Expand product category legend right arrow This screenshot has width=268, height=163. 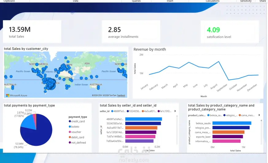point(259,115)
